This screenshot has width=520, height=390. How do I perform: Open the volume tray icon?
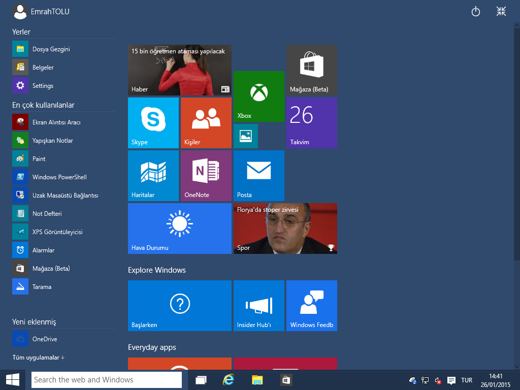438,380
